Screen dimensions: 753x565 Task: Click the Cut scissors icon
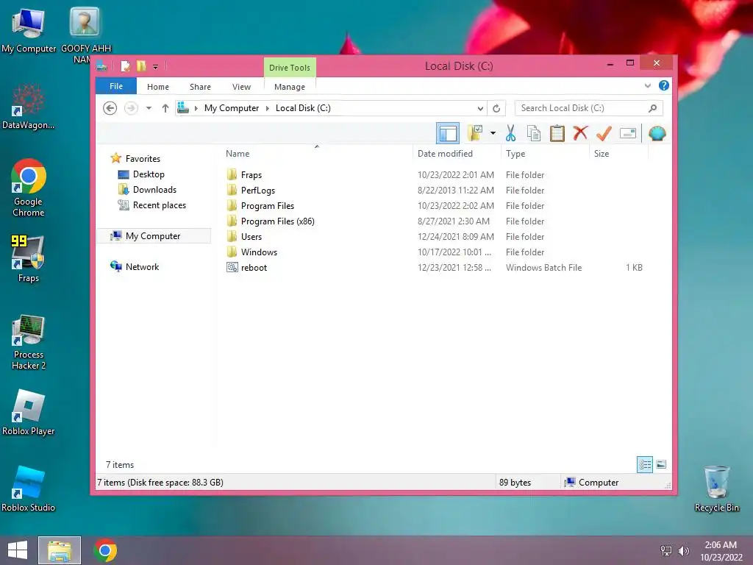point(510,133)
